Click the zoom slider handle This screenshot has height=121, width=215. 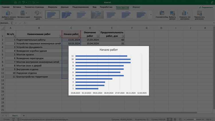[x=195, y=119]
